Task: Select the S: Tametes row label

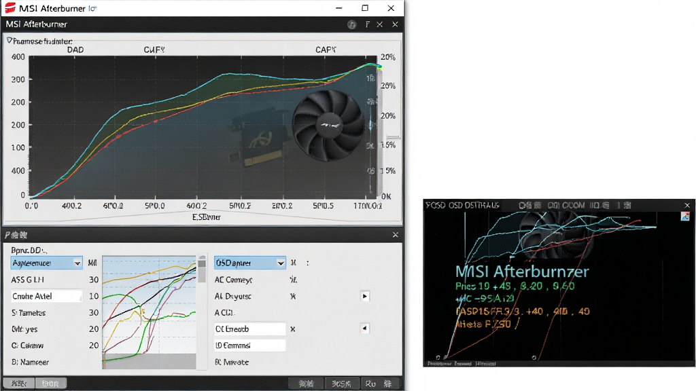Action: (x=29, y=312)
